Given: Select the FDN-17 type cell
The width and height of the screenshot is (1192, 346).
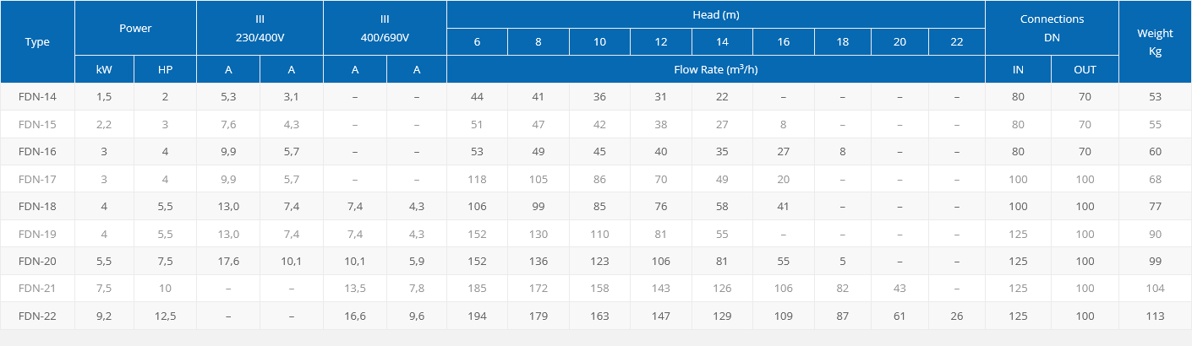Looking at the screenshot, I should [37, 179].
